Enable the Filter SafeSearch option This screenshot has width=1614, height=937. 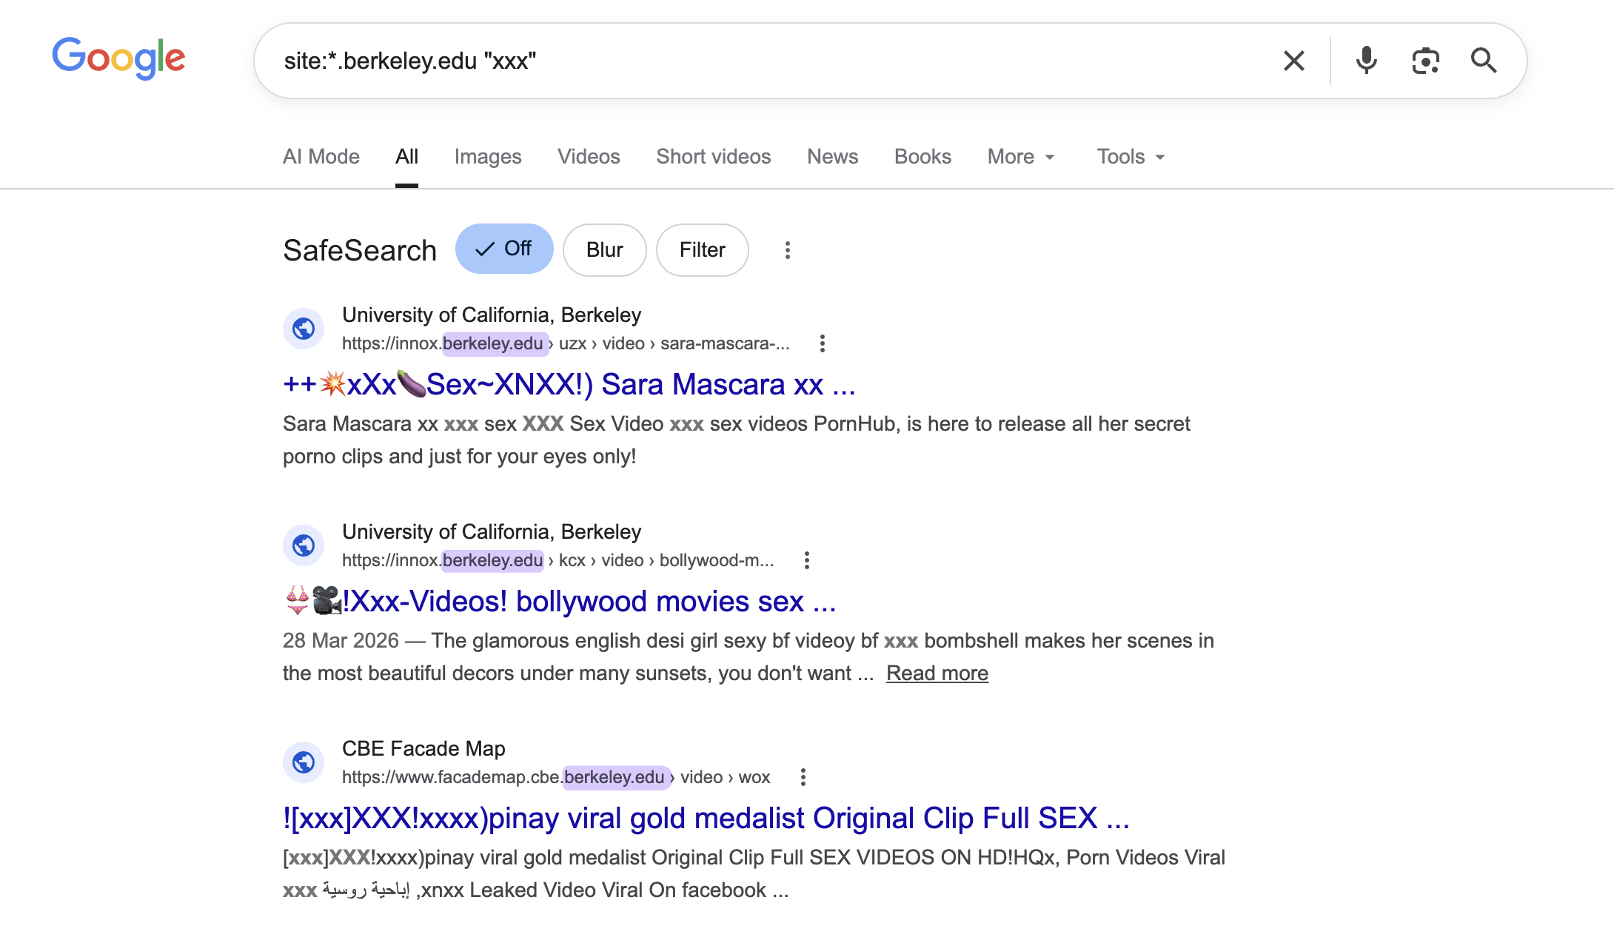pos(701,250)
